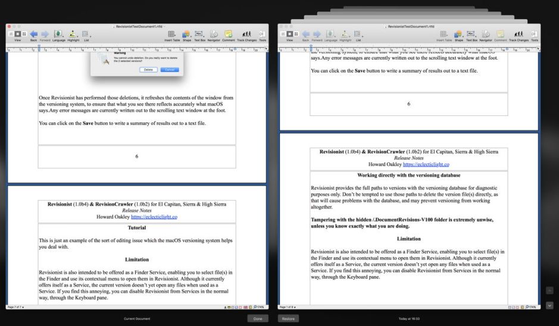The height and width of the screenshot is (326, 559).
Task: Click Insert Table in the left window toolbar
Action: [171, 34]
